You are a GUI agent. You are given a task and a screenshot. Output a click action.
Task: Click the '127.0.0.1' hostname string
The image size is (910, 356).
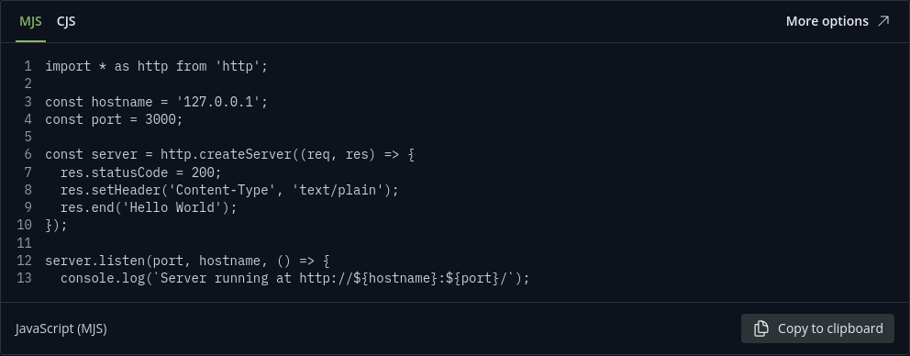coord(218,102)
